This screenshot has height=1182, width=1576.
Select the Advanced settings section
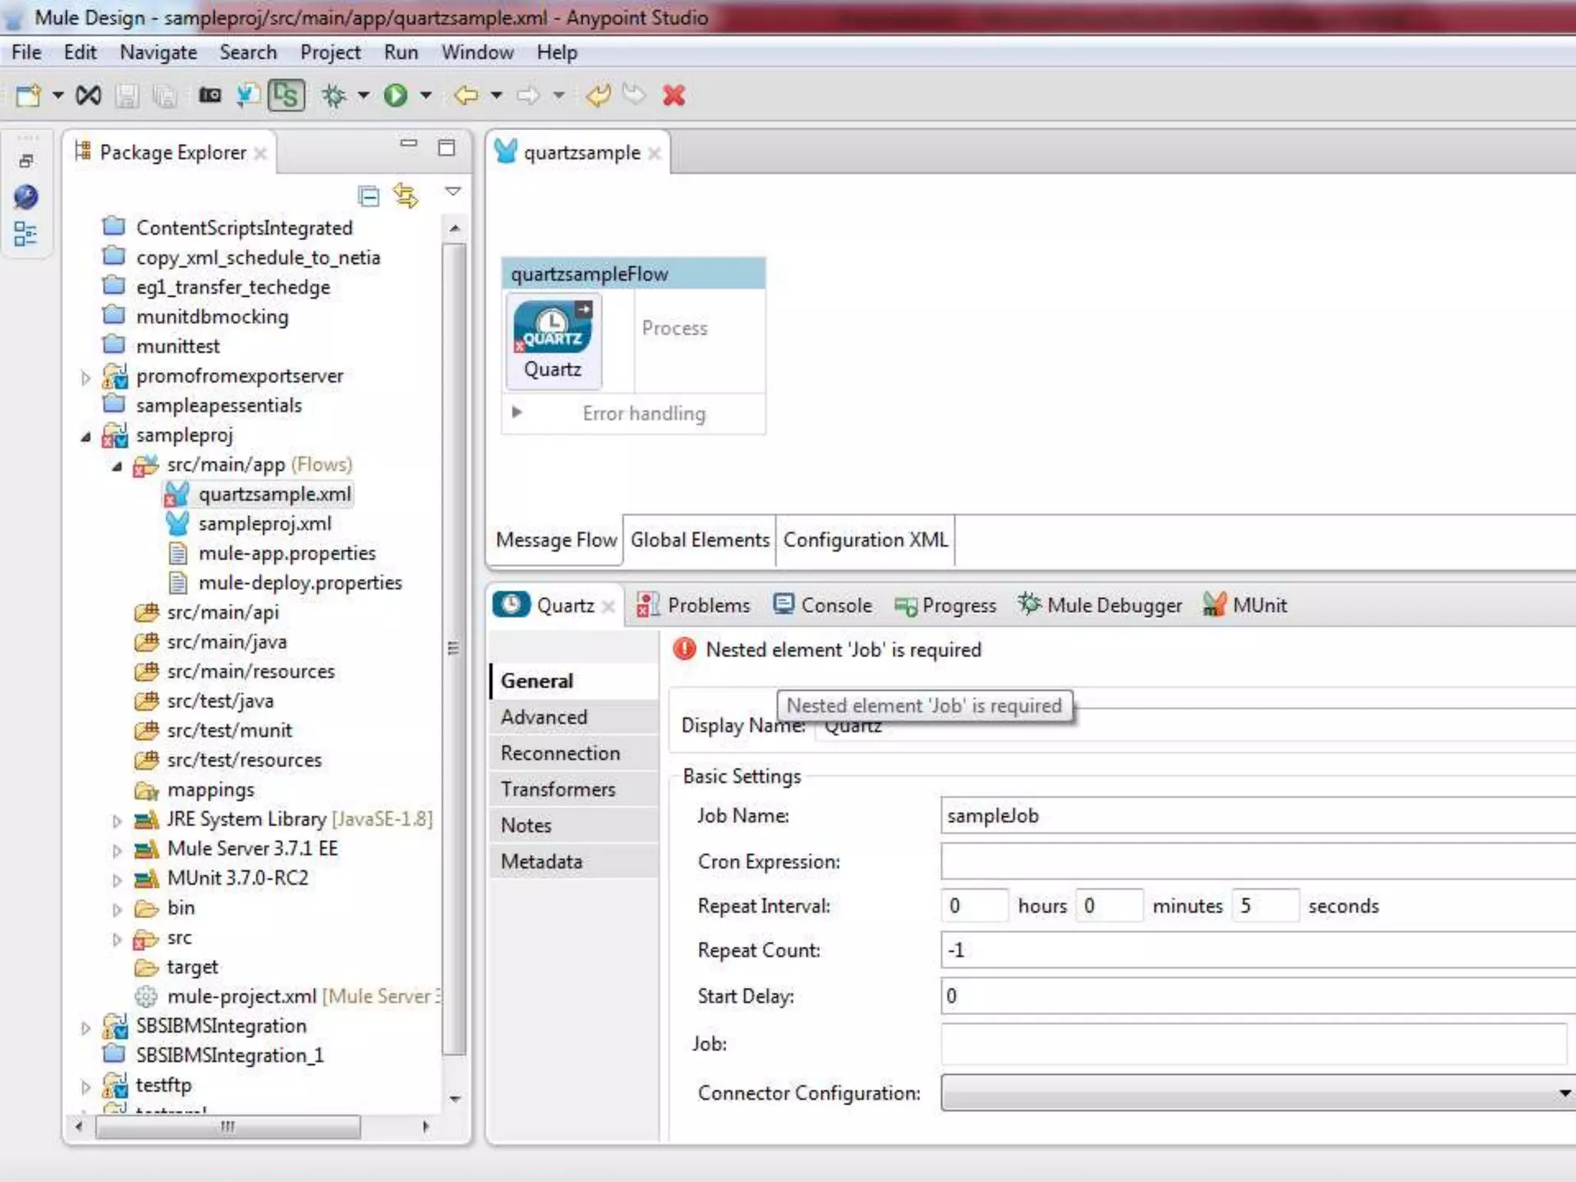pyautogui.click(x=543, y=717)
